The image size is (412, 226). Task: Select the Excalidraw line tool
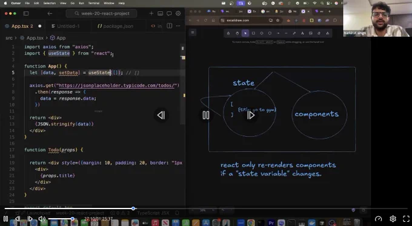286,33
